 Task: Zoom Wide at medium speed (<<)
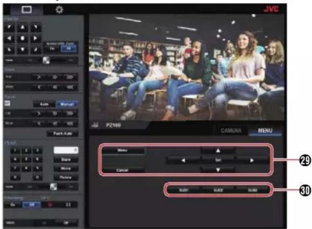tap(55, 87)
